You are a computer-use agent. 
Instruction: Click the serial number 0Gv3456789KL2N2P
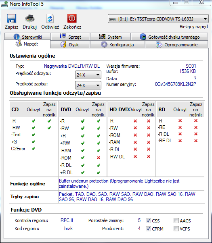[176, 84]
